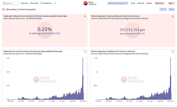The height and width of the screenshot is (107, 177).
Task: Open the Discord link
Action: pos(140,3)
